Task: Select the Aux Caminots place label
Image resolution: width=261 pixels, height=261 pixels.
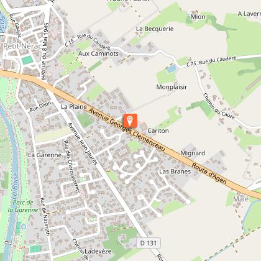Action: [x=98, y=53]
